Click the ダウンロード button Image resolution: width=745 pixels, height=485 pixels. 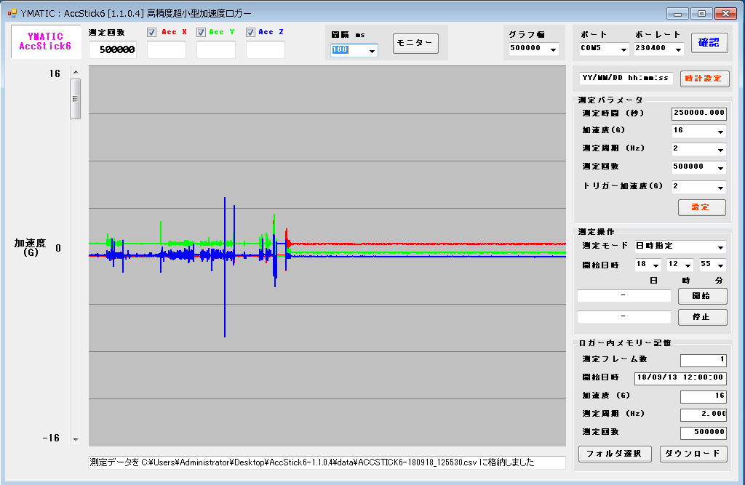[x=693, y=454]
